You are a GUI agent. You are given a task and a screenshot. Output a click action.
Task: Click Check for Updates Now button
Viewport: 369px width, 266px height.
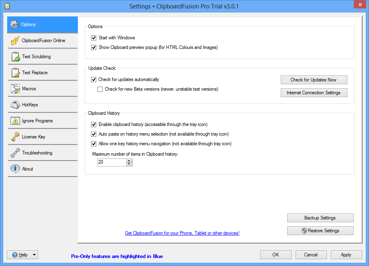pos(314,80)
